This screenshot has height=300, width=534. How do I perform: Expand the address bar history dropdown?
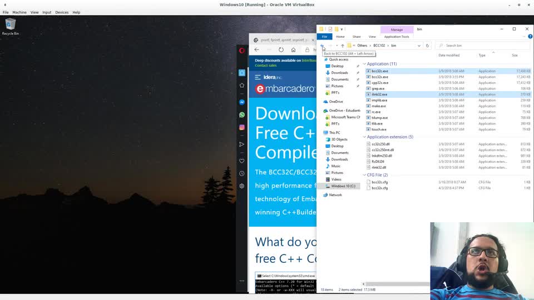tap(419, 46)
